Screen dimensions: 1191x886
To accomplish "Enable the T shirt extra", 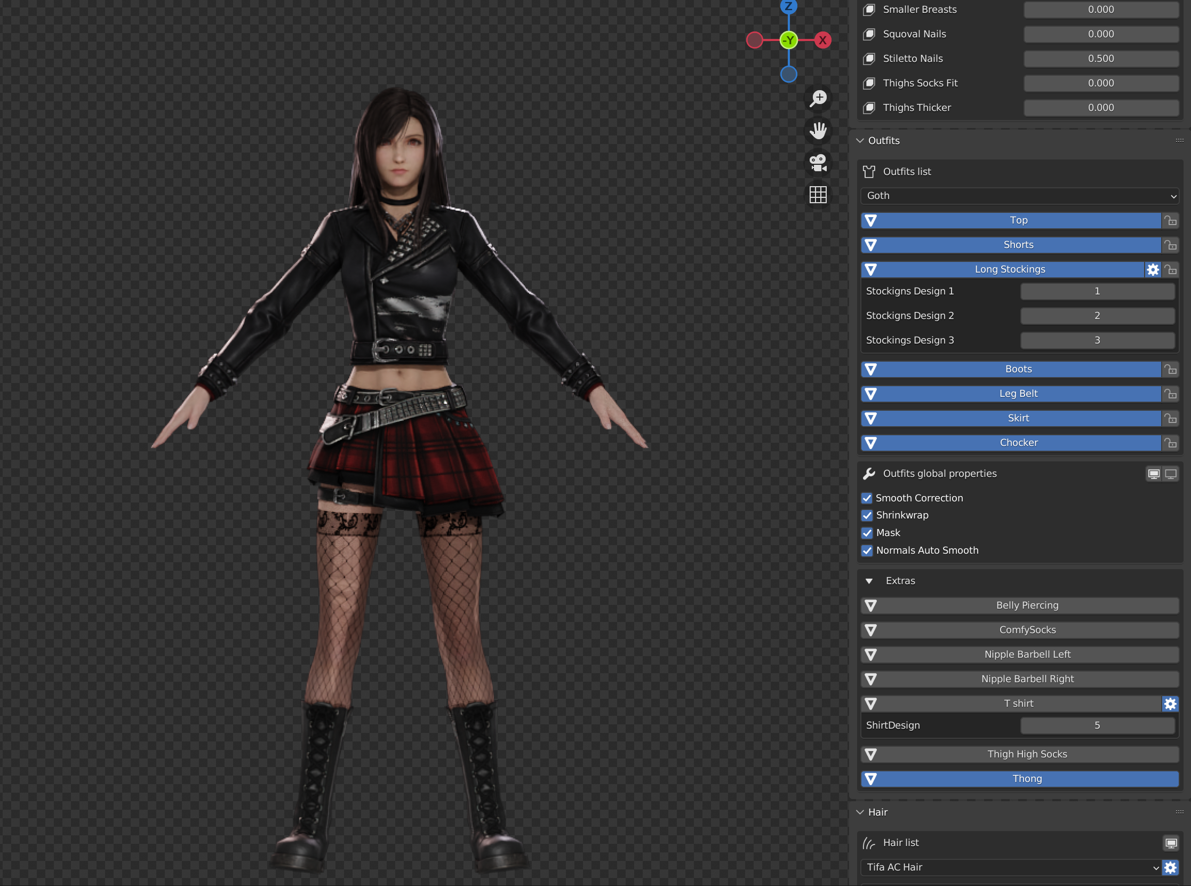I will [1011, 704].
